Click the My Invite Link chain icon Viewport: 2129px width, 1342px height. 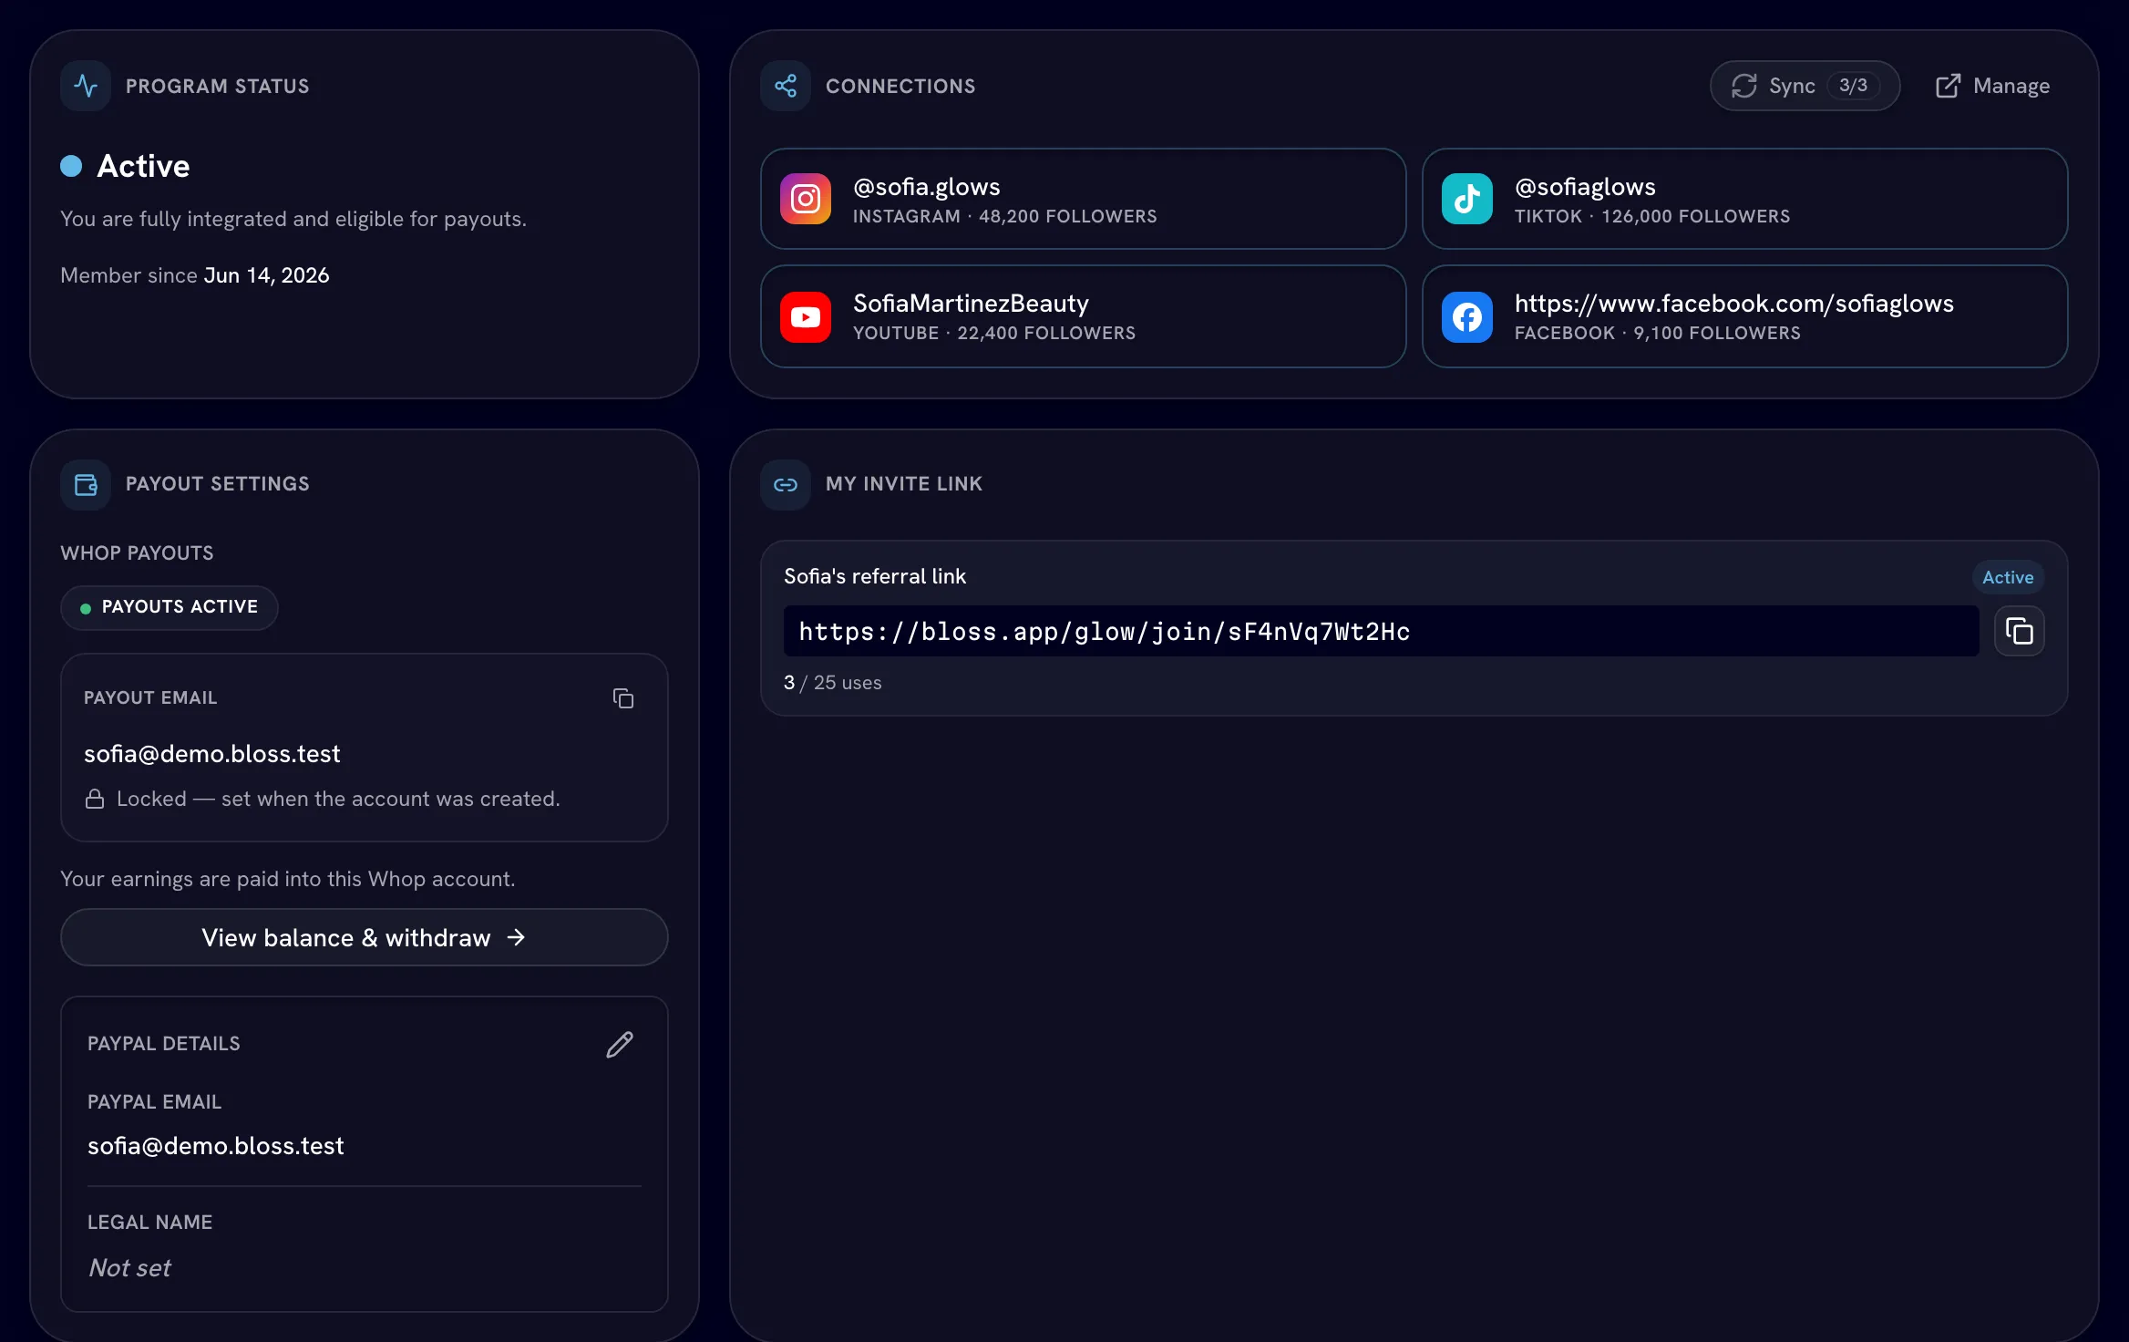(786, 484)
